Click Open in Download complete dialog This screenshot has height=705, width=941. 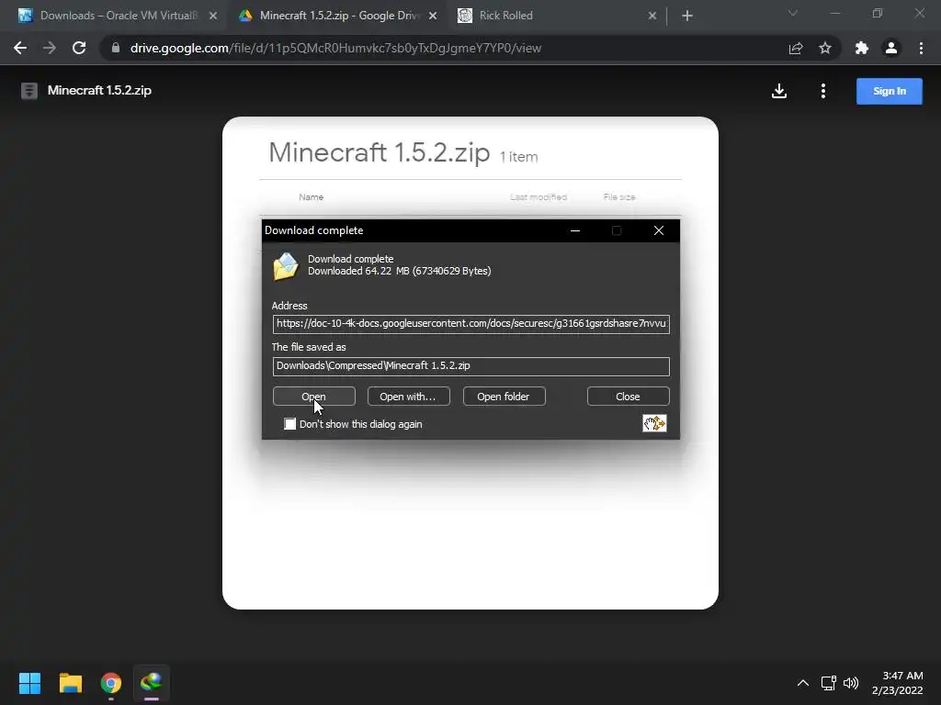pyautogui.click(x=314, y=397)
